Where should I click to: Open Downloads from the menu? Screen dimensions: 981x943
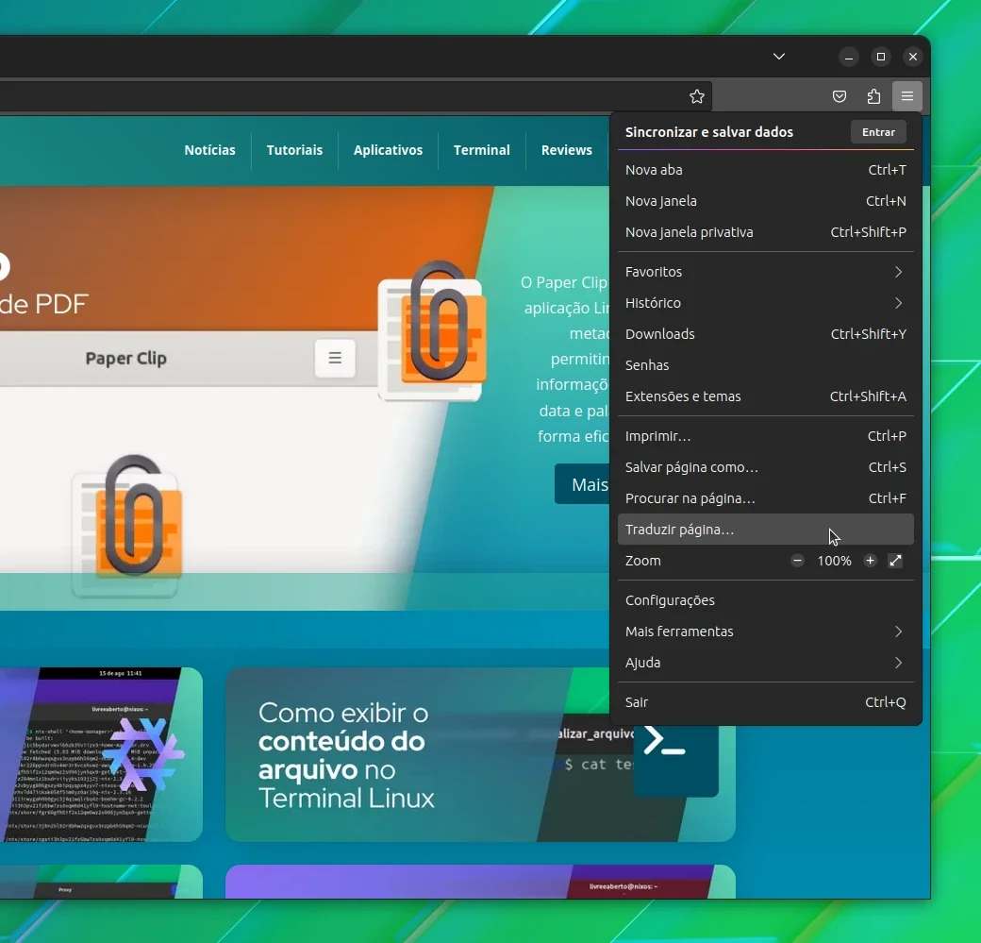click(x=765, y=334)
